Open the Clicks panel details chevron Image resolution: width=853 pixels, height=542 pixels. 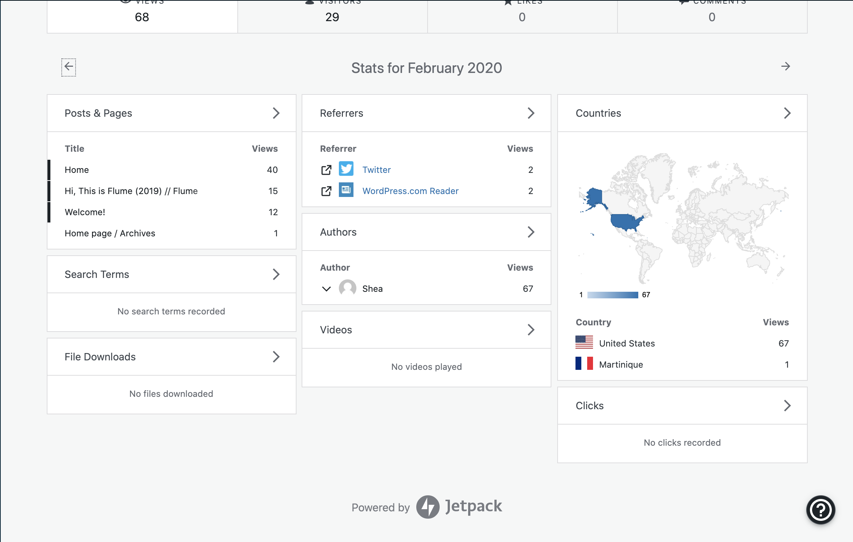[787, 406]
